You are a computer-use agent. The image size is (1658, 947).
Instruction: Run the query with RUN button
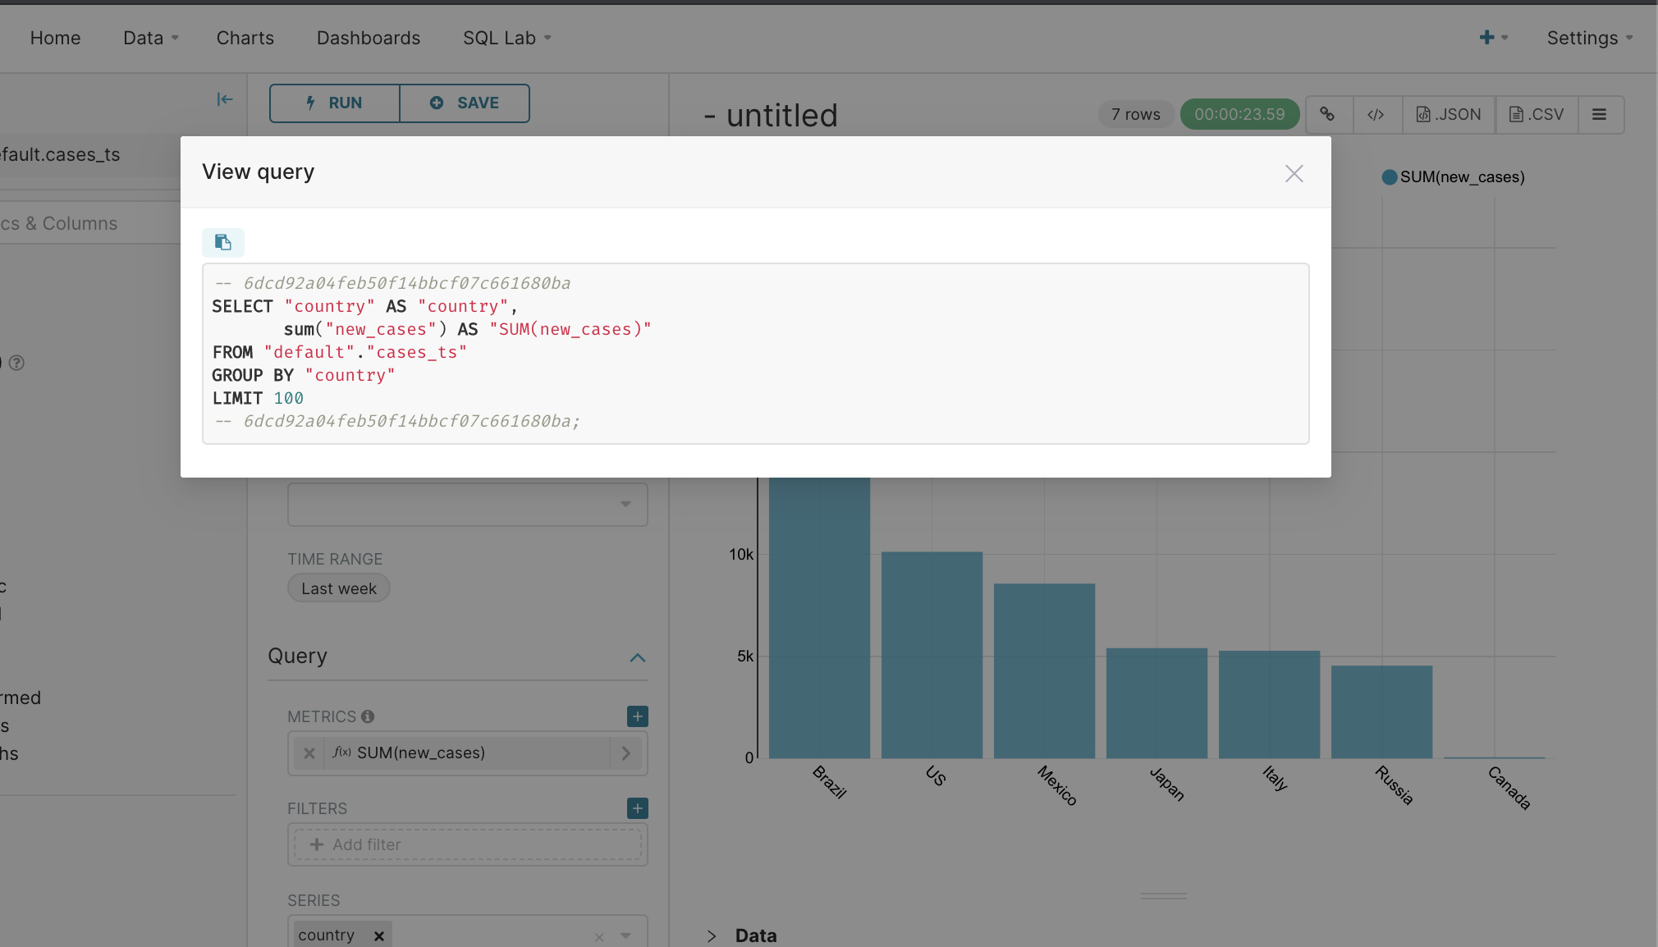pos(335,103)
